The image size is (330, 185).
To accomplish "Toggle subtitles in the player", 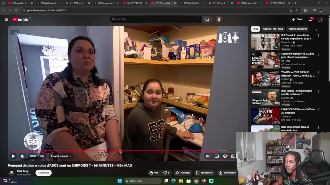I will pyautogui.click(x=217, y=156).
